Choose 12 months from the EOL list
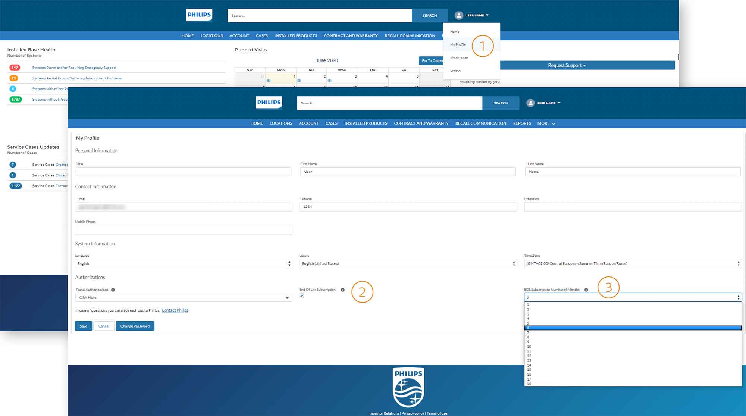The width and height of the screenshot is (746, 416). (529, 356)
